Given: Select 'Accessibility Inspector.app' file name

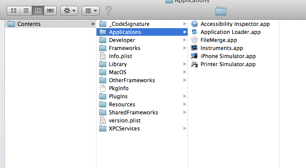Looking at the screenshot, I should 235,24.
